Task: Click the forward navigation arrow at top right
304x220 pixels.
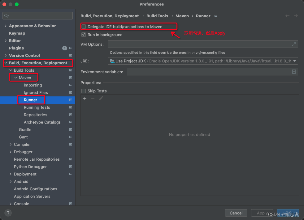Action: click(296, 16)
